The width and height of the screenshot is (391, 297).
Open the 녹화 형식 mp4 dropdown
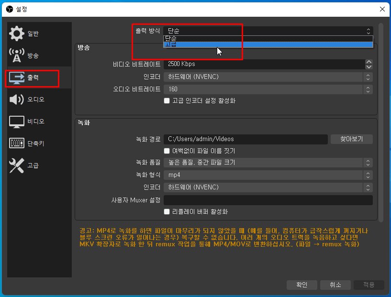coord(268,175)
